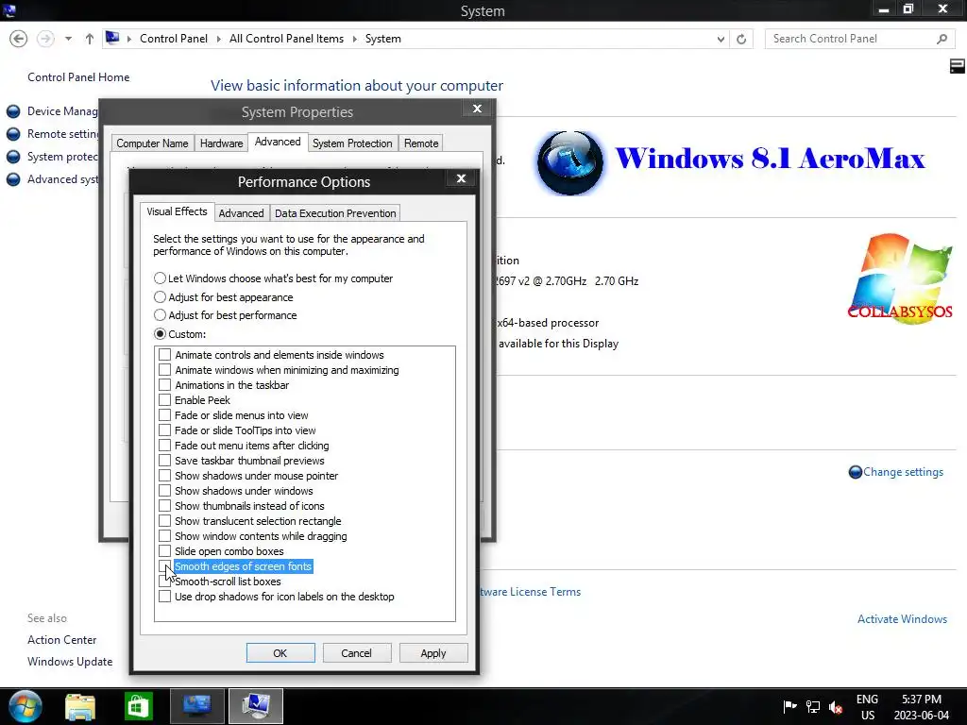Click the muted volume tray icon
Screen dimensions: 967x725
click(x=837, y=707)
